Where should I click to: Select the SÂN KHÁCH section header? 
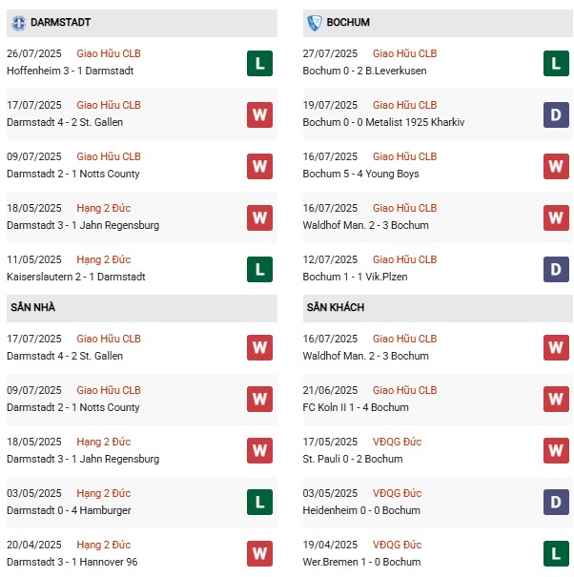[x=336, y=308]
